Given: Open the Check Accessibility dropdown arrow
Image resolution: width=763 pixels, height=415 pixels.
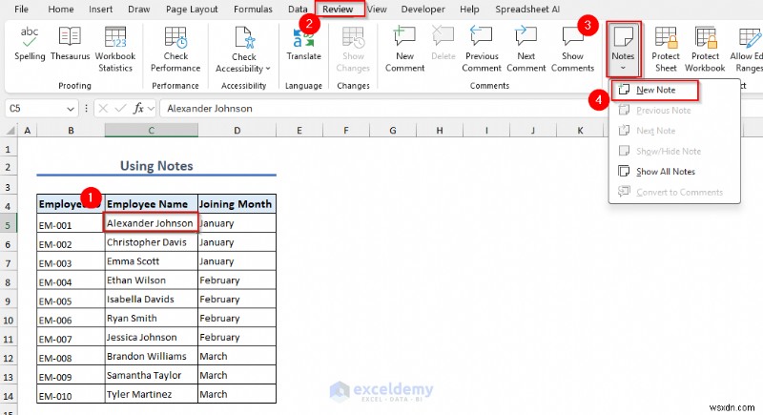Looking at the screenshot, I should [268, 69].
